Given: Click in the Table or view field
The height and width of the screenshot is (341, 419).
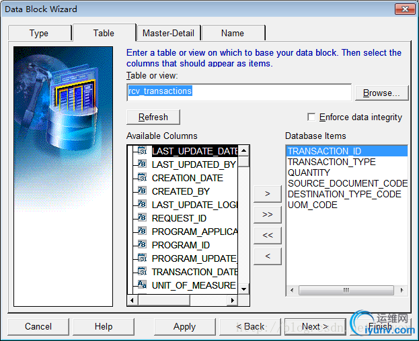Looking at the screenshot, I should click(x=239, y=93).
